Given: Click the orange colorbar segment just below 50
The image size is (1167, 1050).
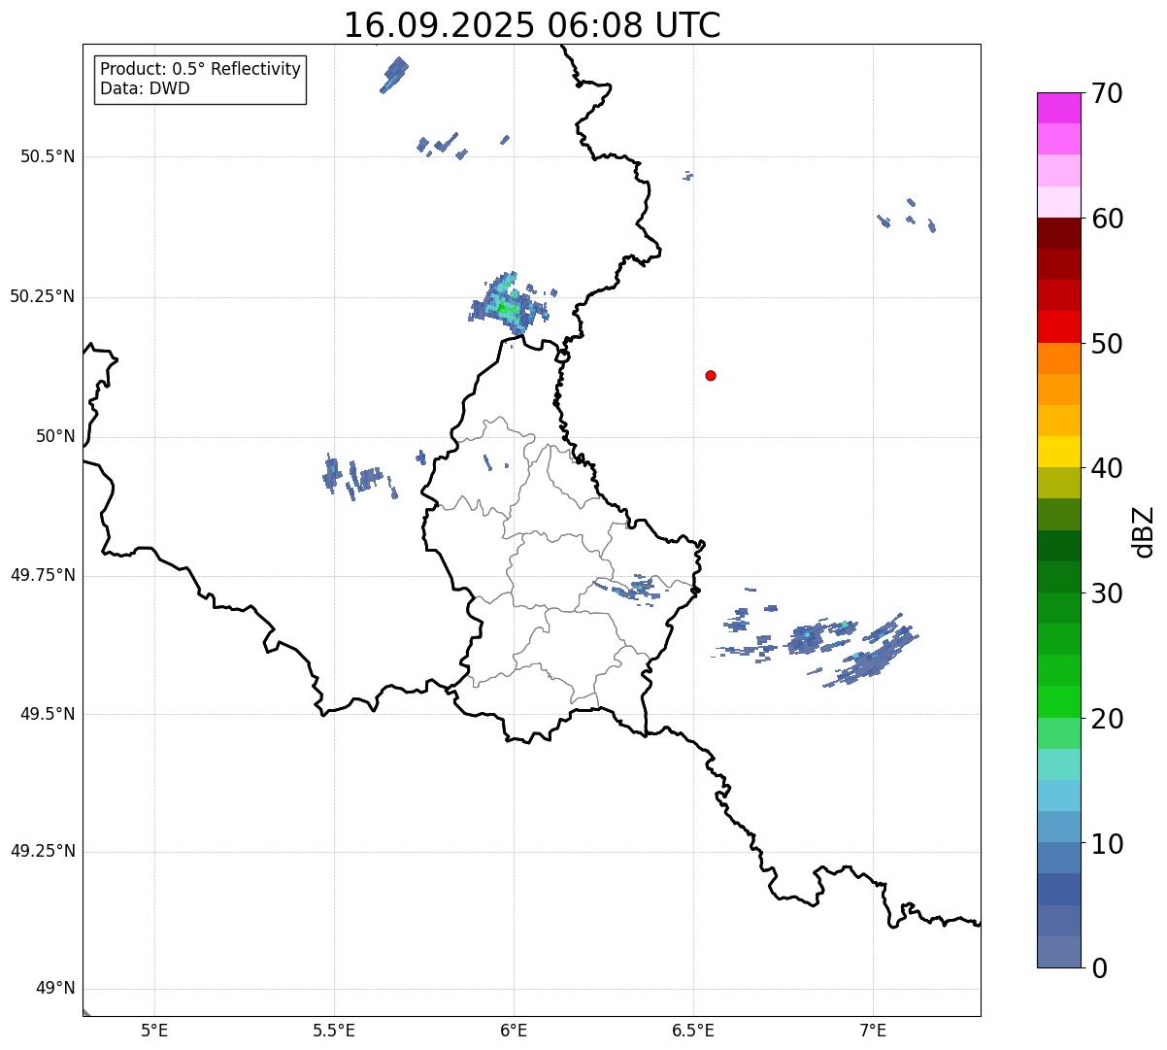Looking at the screenshot, I should pos(1059,357).
